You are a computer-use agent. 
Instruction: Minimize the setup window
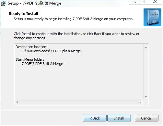134,2
